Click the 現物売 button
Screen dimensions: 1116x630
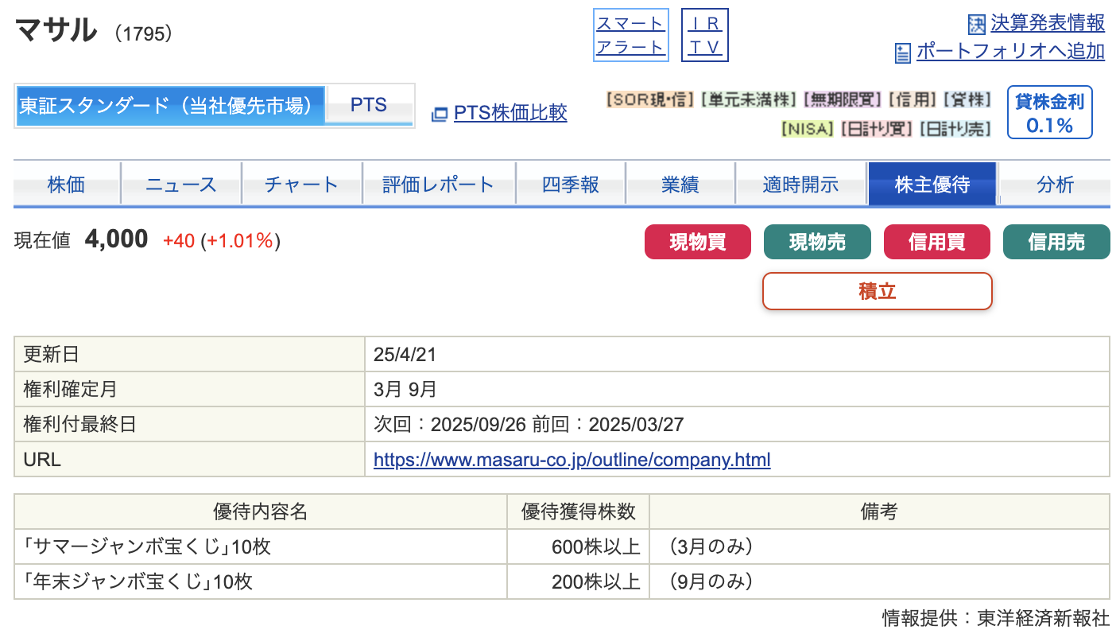tap(817, 242)
